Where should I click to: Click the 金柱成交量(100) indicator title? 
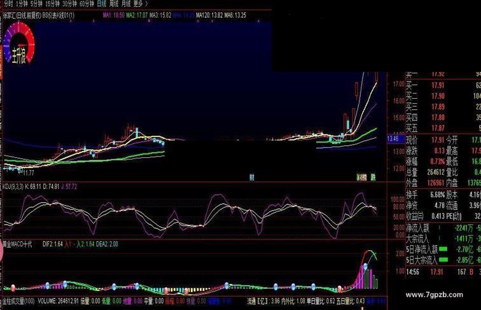click(x=18, y=301)
